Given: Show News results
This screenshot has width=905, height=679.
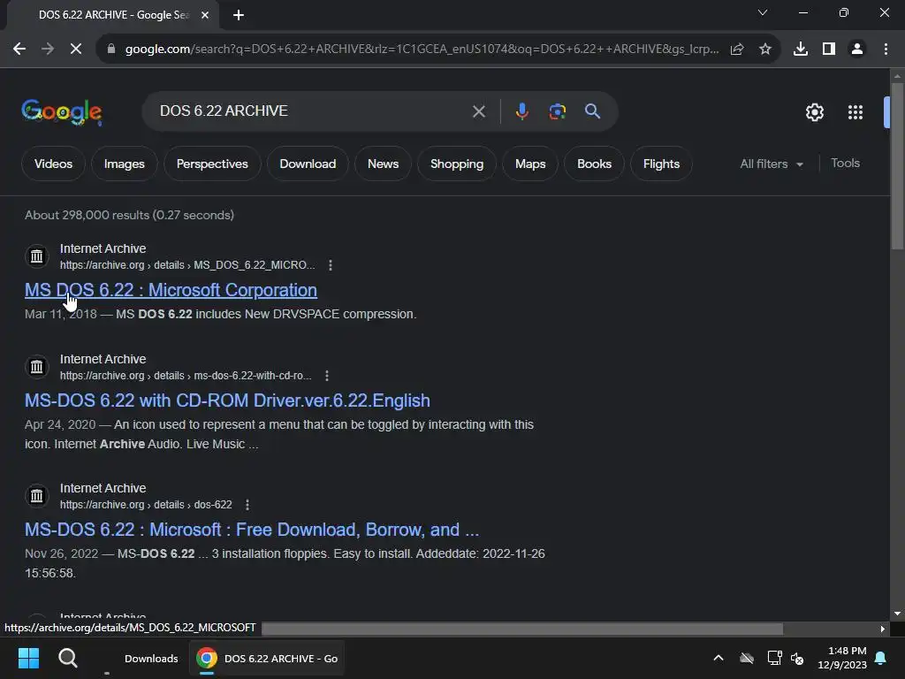Looking at the screenshot, I should click(383, 164).
